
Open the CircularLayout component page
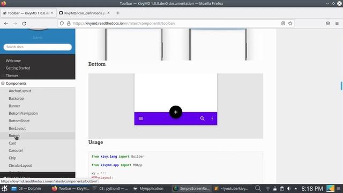(20, 166)
